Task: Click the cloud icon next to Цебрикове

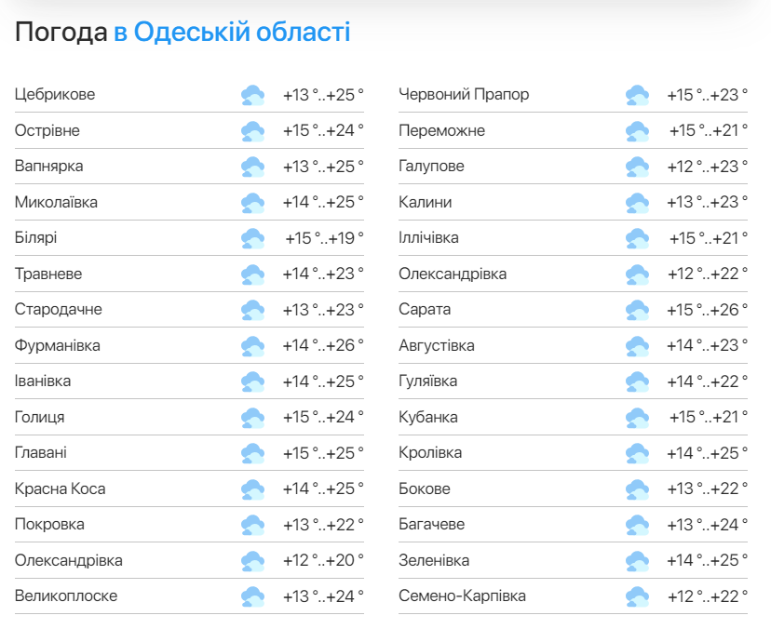Action: 252,95
